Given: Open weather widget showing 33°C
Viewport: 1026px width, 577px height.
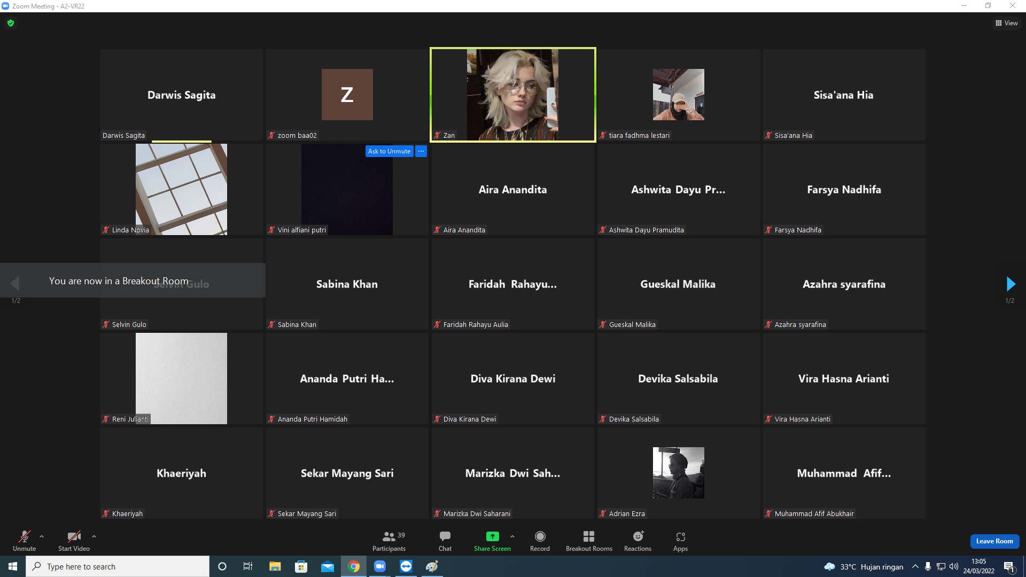Looking at the screenshot, I should [864, 566].
